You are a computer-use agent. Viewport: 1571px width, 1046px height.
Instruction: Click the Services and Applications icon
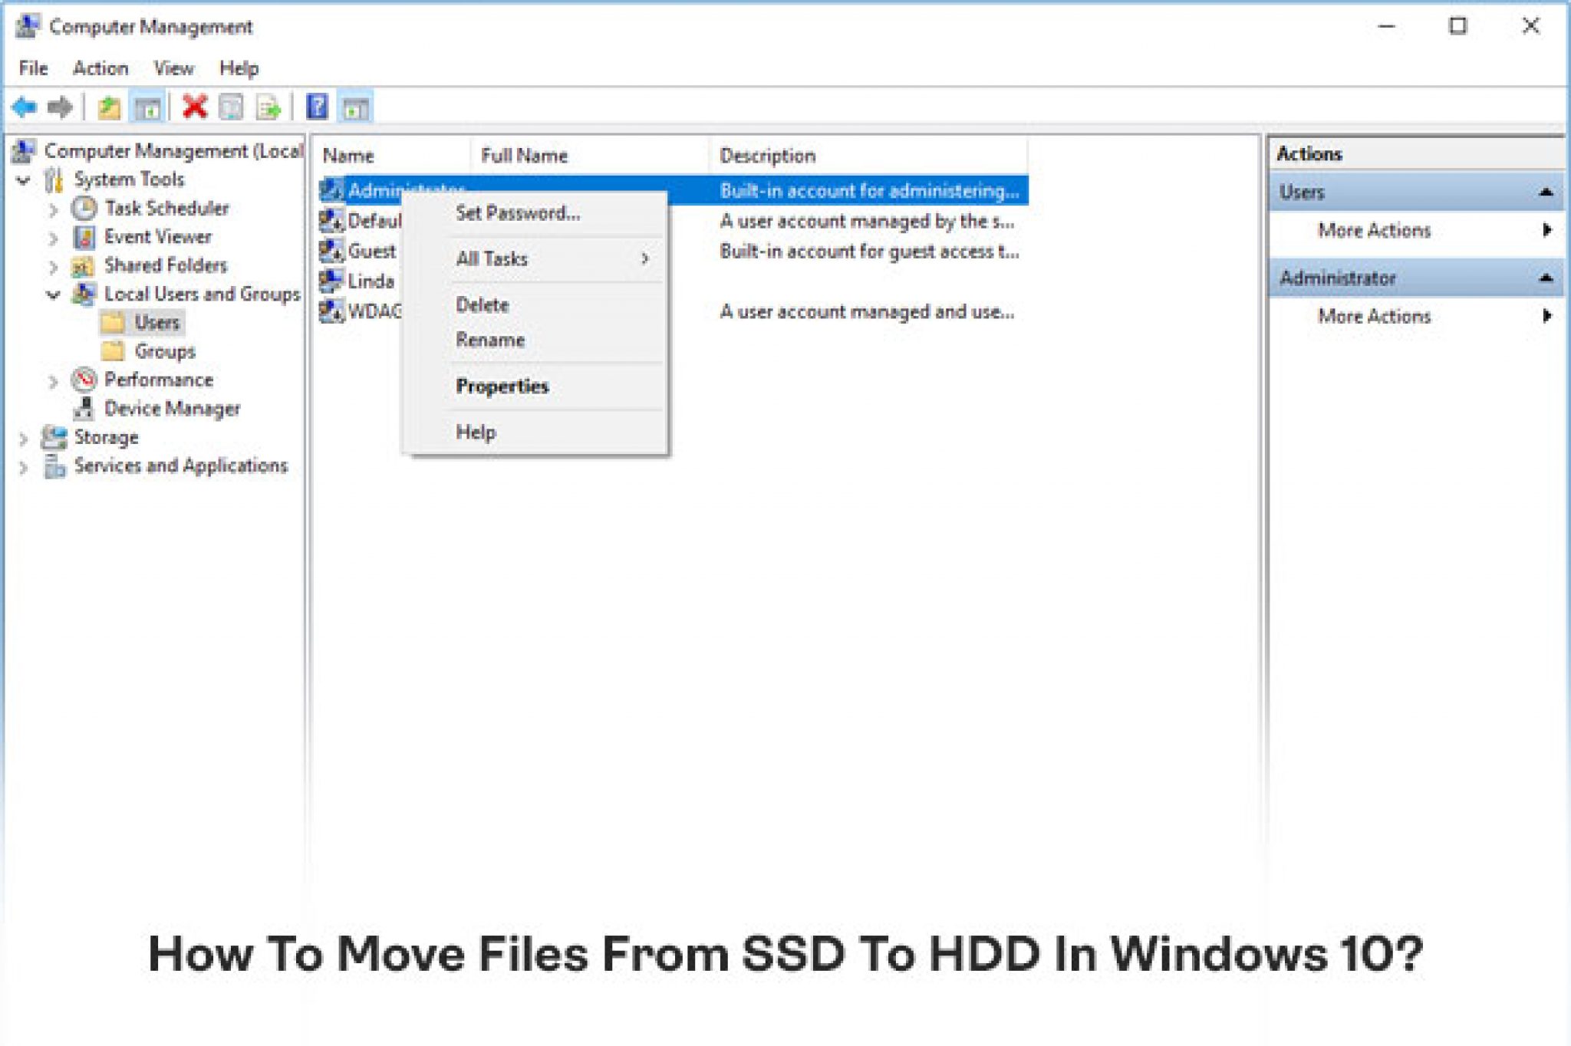coord(54,465)
